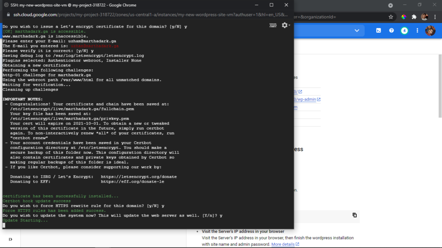Expand the collapsed left navigation panel

tap(10, 239)
